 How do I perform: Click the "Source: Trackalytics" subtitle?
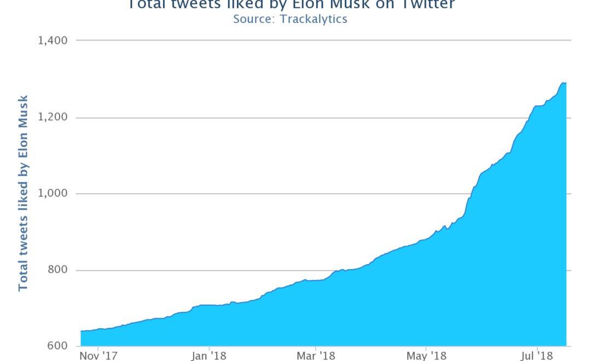coord(290,19)
